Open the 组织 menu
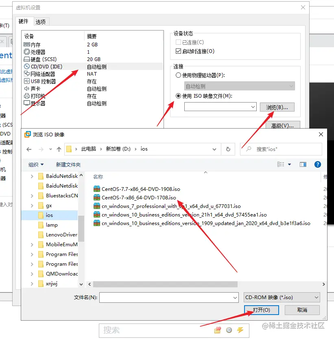This screenshot has height=339, width=334. [36, 165]
